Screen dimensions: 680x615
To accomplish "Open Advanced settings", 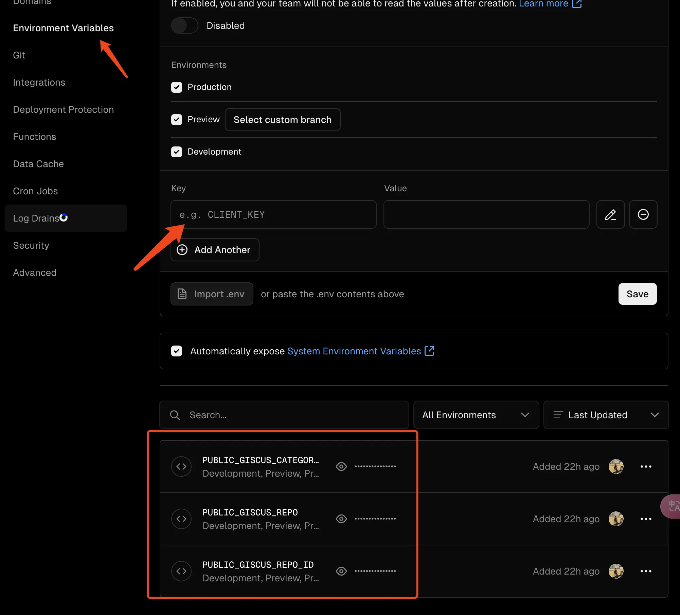I will point(35,273).
